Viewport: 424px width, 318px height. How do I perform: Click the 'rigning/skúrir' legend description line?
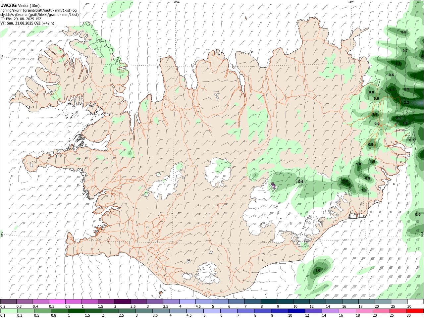point(38,10)
